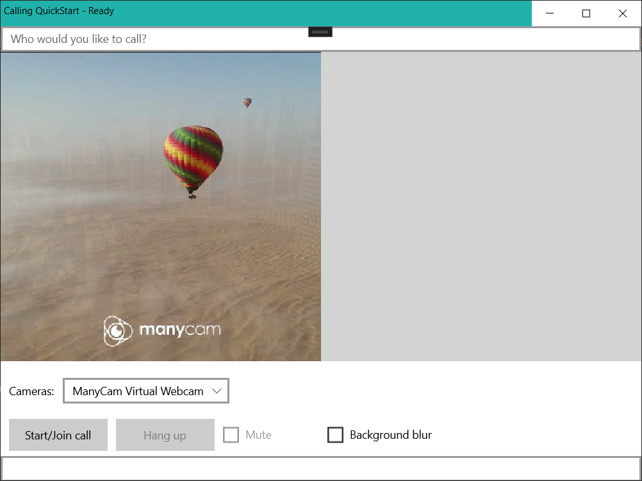This screenshot has height=481, width=642.
Task: Click the Hang up button
Action: [165, 435]
